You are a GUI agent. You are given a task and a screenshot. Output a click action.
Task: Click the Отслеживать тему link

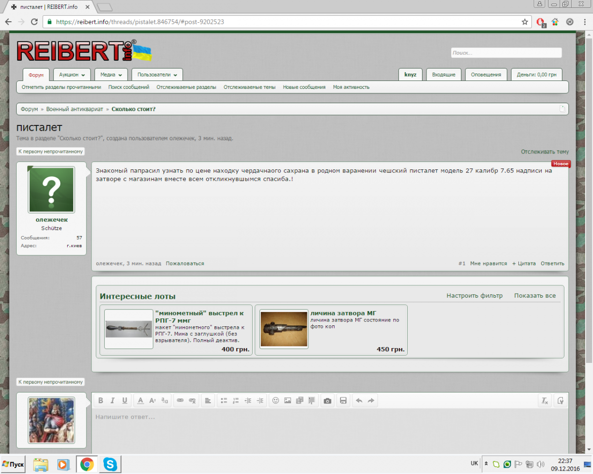(545, 152)
